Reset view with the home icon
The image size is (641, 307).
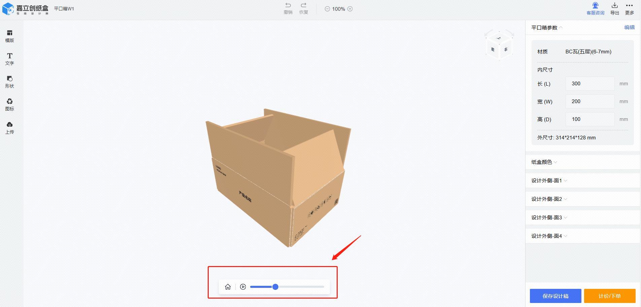click(228, 287)
